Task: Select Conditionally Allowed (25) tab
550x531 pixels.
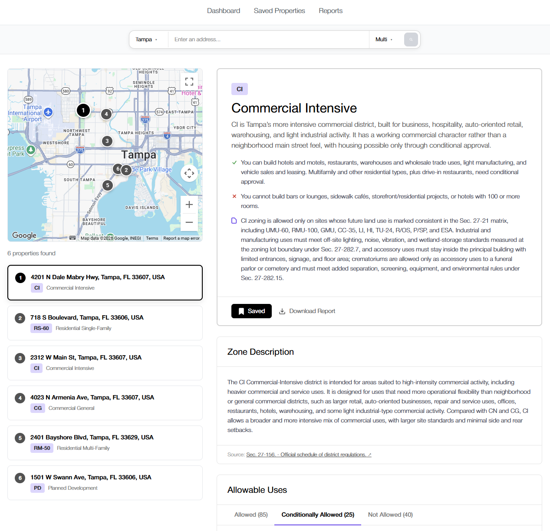Action: (318, 515)
